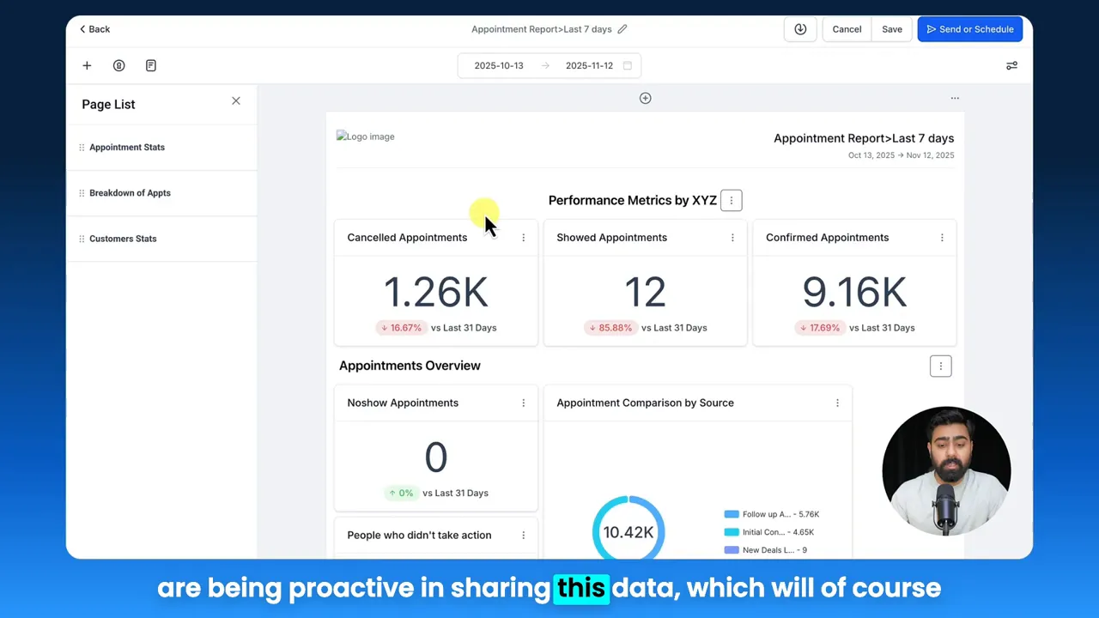Click the download report icon
Image resolution: width=1099 pixels, height=618 pixels.
tap(800, 28)
